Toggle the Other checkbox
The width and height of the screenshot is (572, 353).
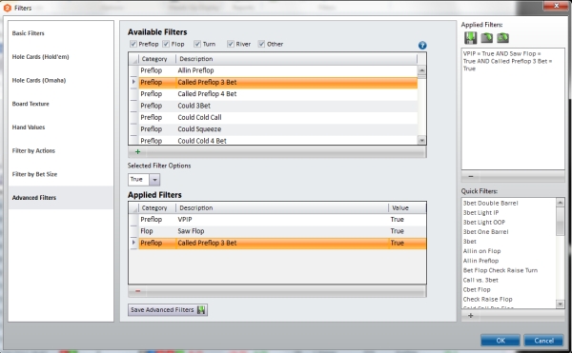[x=261, y=44]
